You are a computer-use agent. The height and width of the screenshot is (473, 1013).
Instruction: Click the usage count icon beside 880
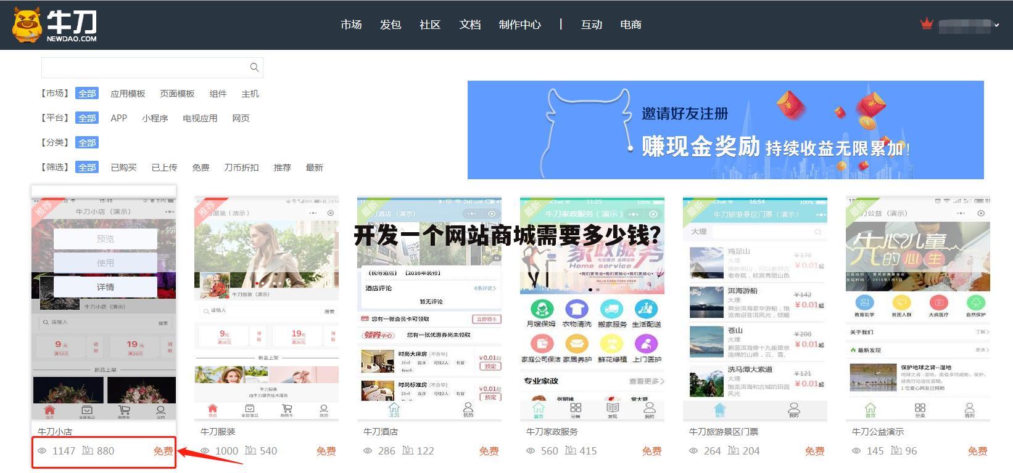click(x=87, y=451)
